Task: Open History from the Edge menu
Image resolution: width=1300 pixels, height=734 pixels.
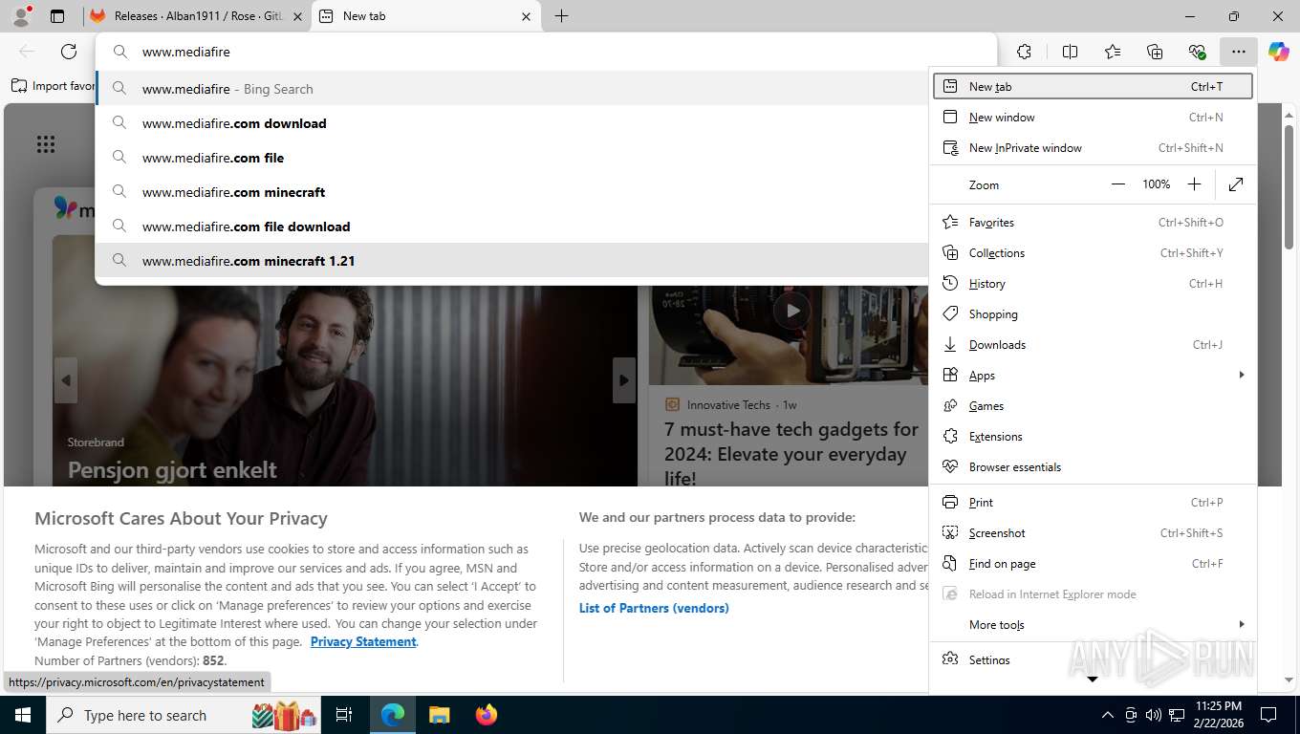Action: (1093, 283)
